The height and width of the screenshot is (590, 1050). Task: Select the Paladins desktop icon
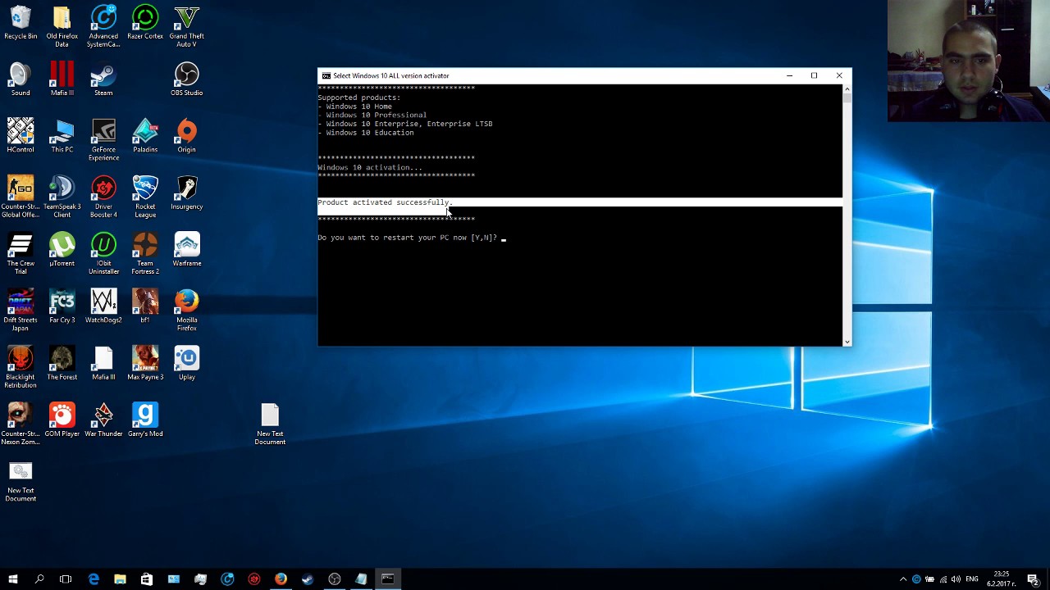(145, 136)
